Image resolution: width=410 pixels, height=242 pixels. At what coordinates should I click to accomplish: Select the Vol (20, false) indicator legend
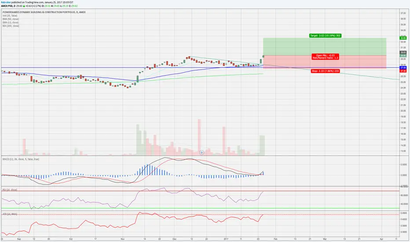[10, 16]
